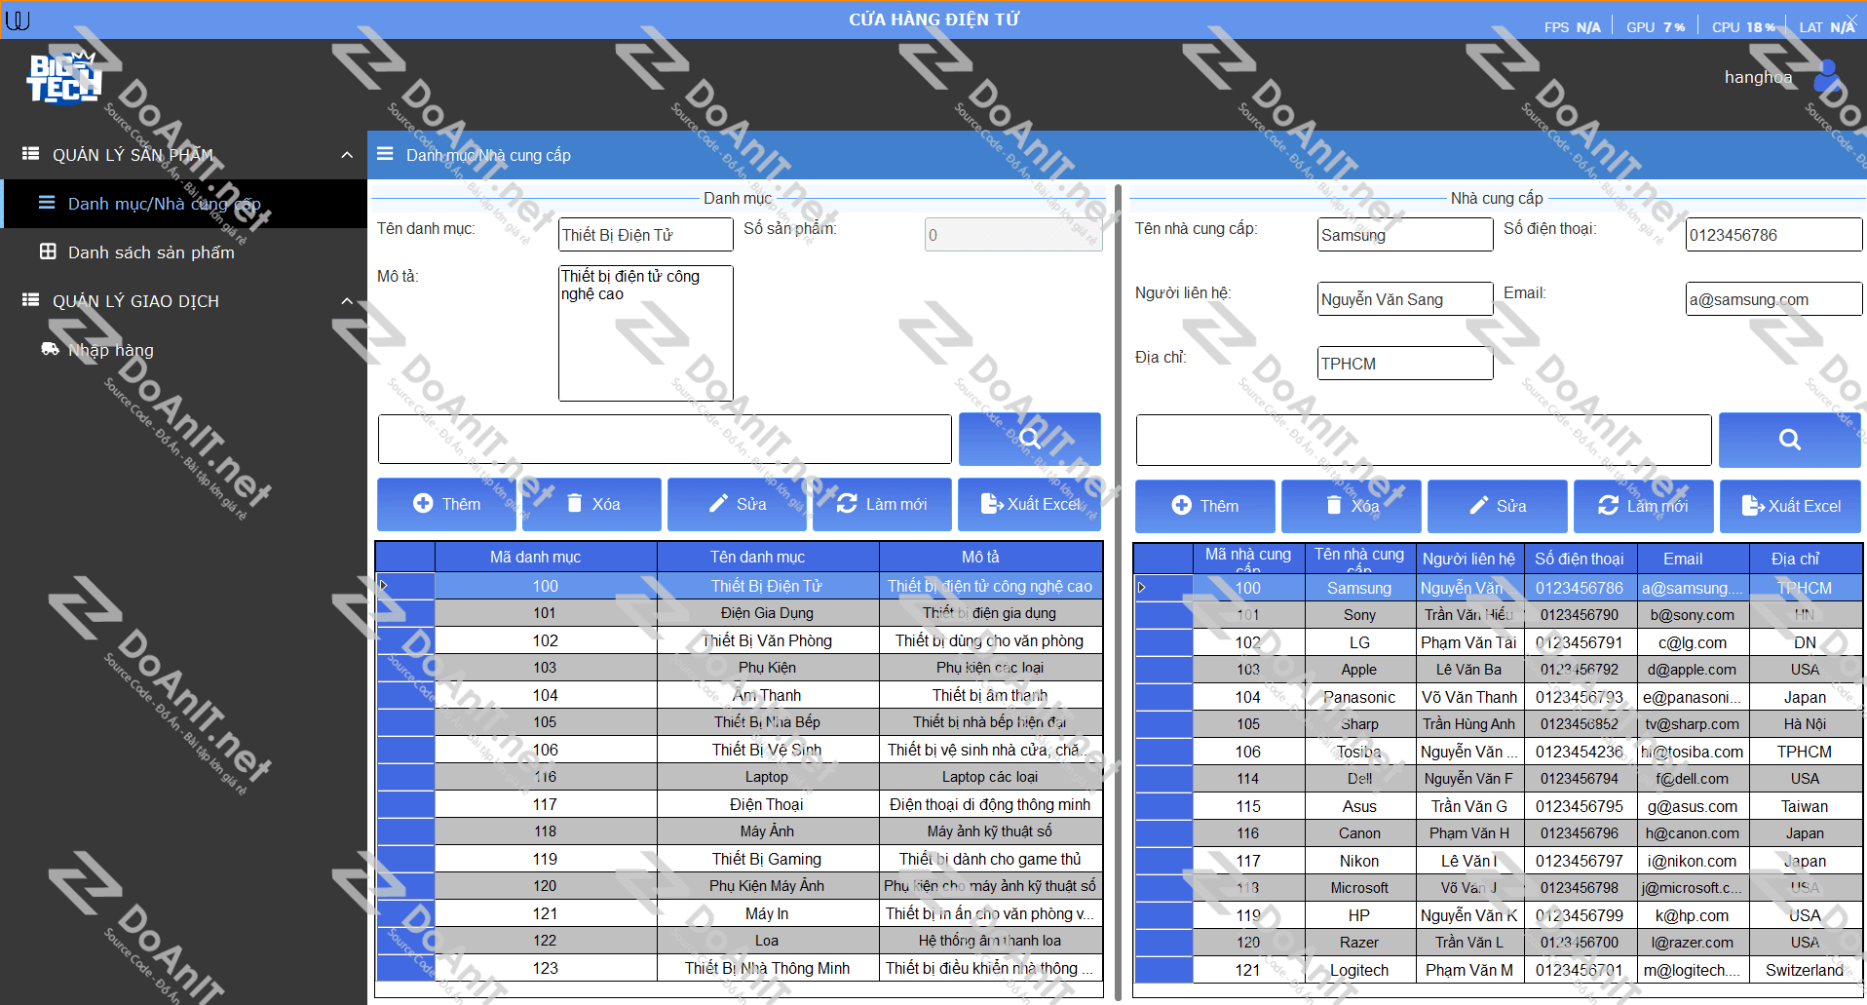Click the supplier search magnifier button
Screen dimensions: 1867x1005
[x=1789, y=440]
